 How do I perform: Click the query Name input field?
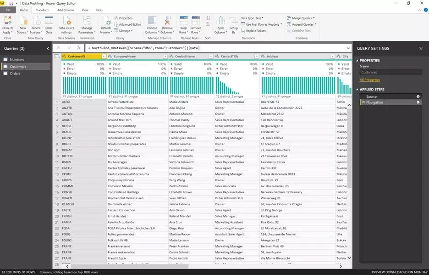click(390, 72)
